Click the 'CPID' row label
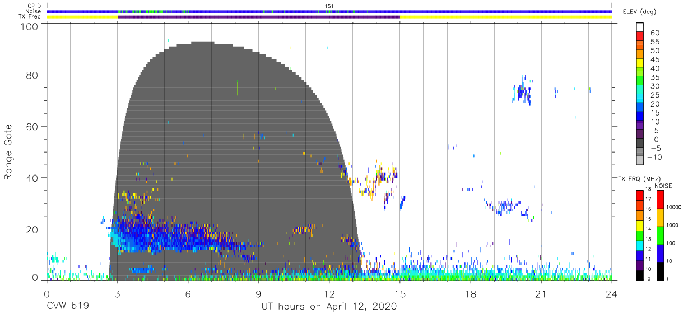 pyautogui.click(x=34, y=6)
